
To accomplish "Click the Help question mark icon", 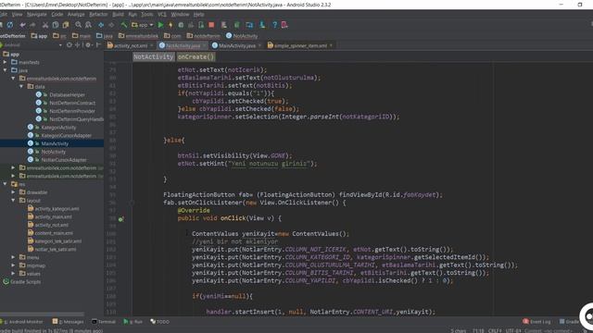I will click(x=274, y=25).
